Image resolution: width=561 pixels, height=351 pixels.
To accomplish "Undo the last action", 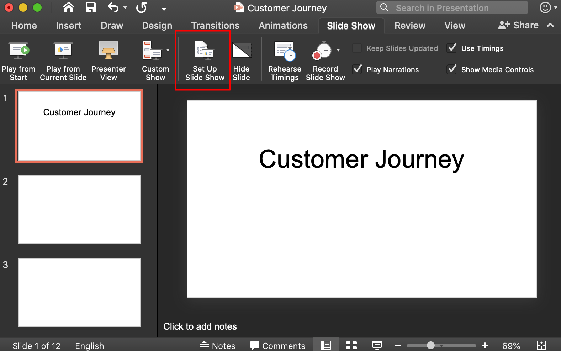I will (113, 7).
